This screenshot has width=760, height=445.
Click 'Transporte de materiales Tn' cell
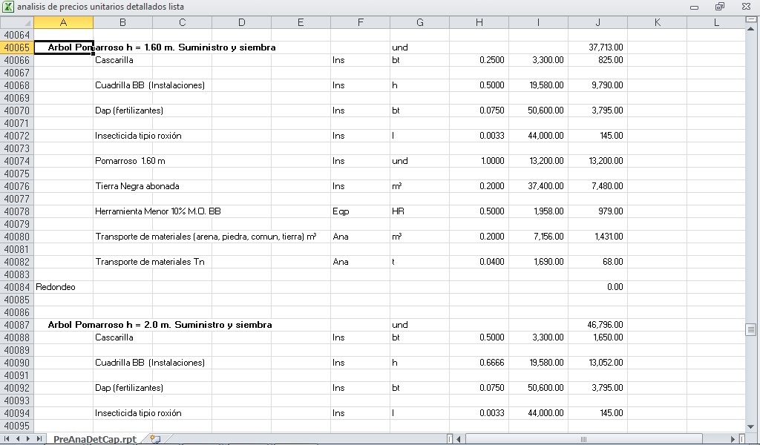150,262
